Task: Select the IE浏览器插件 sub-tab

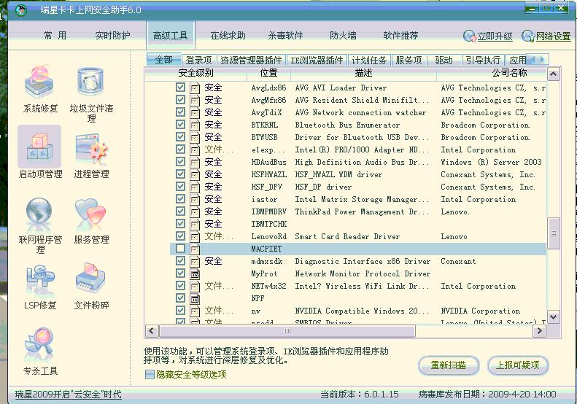Action: (x=317, y=60)
